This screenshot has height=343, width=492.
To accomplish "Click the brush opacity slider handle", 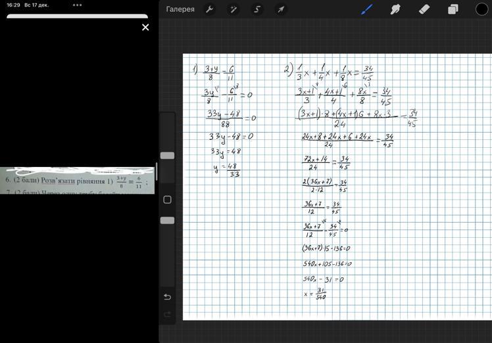I will tap(167, 221).
